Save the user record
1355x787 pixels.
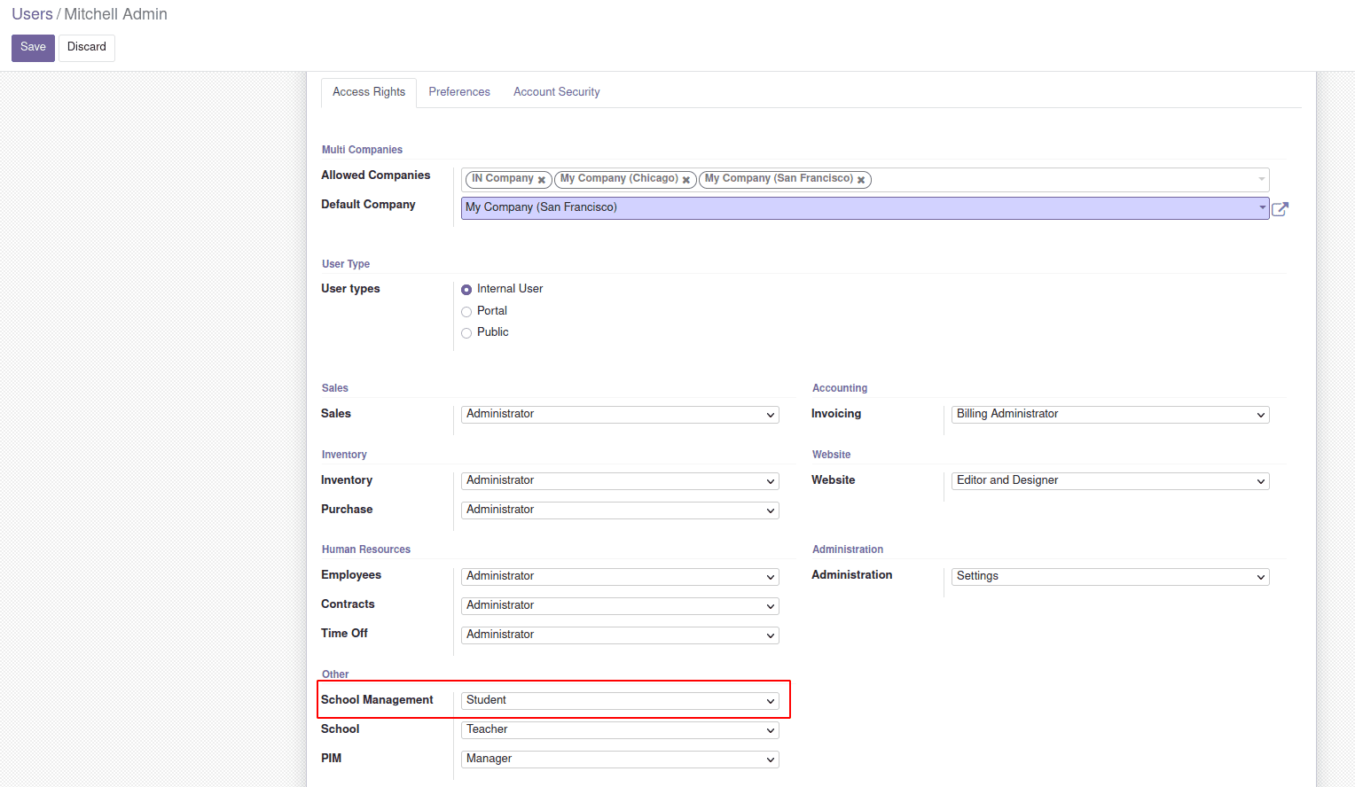(33, 48)
